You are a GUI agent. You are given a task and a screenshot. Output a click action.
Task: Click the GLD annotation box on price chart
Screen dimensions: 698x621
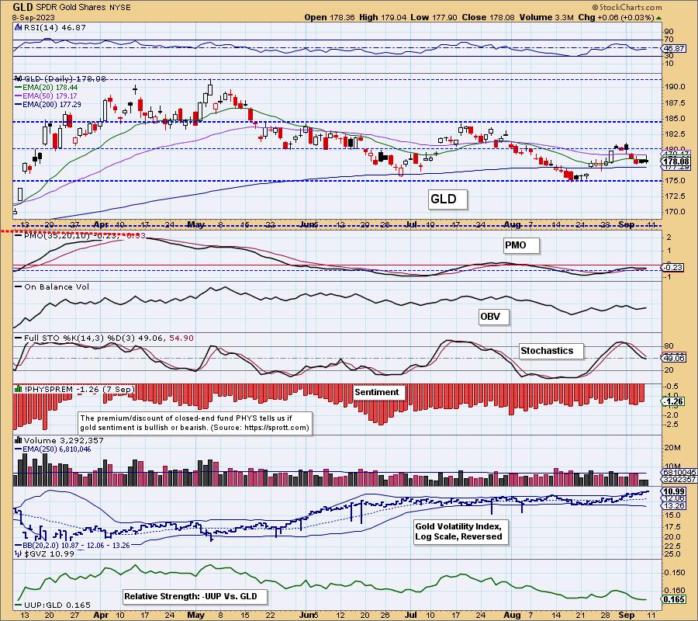click(x=447, y=199)
